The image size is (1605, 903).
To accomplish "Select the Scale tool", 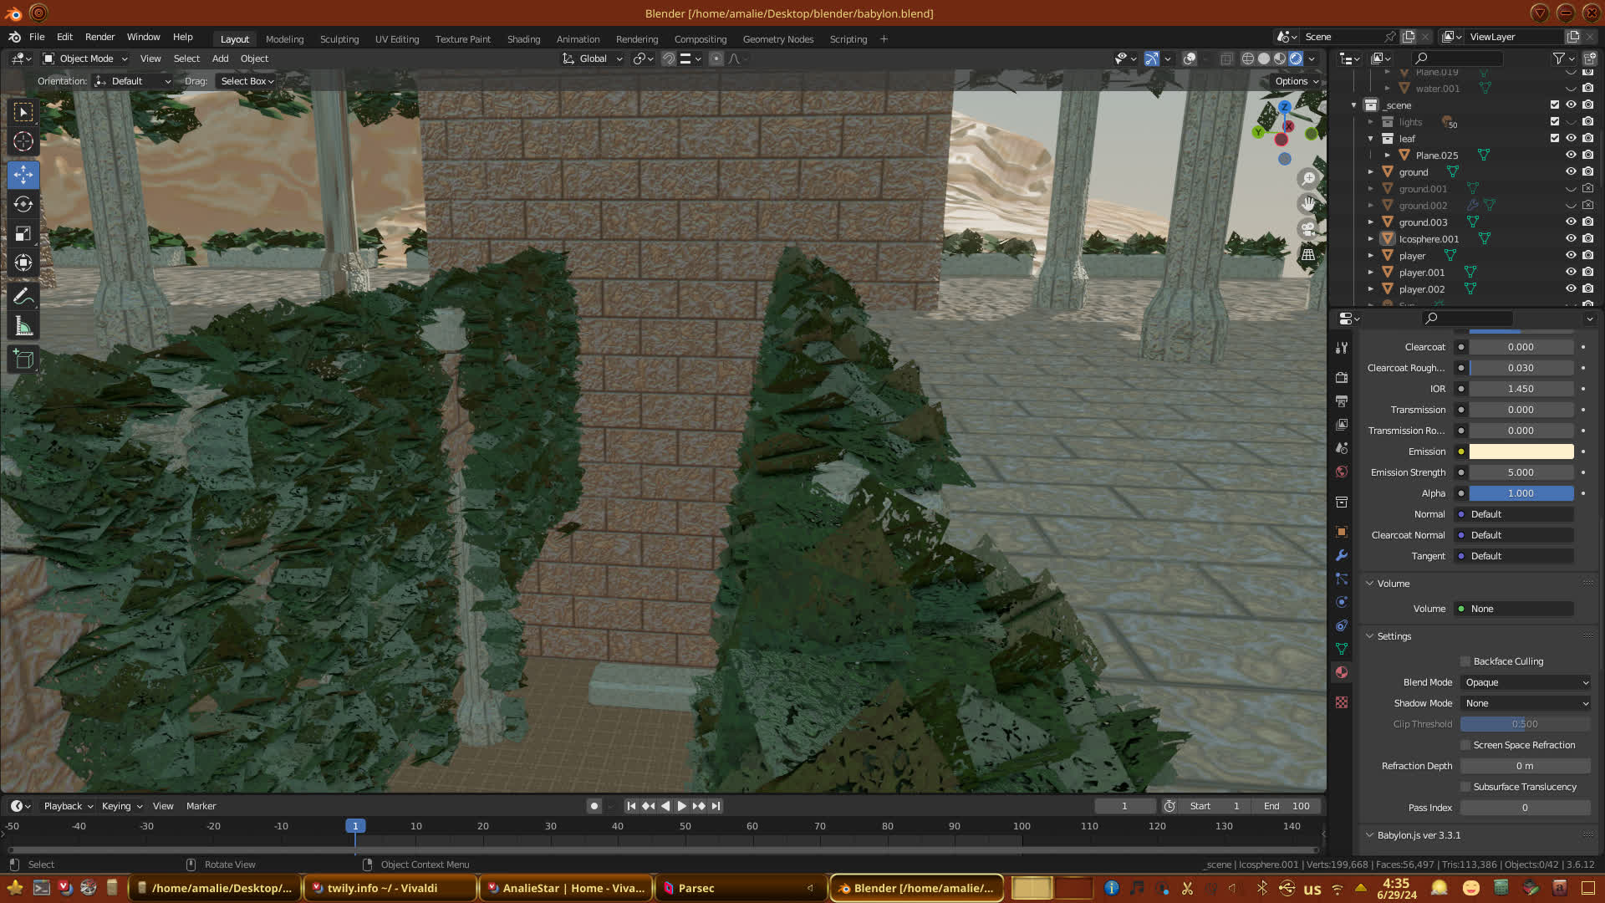I will tap(23, 234).
